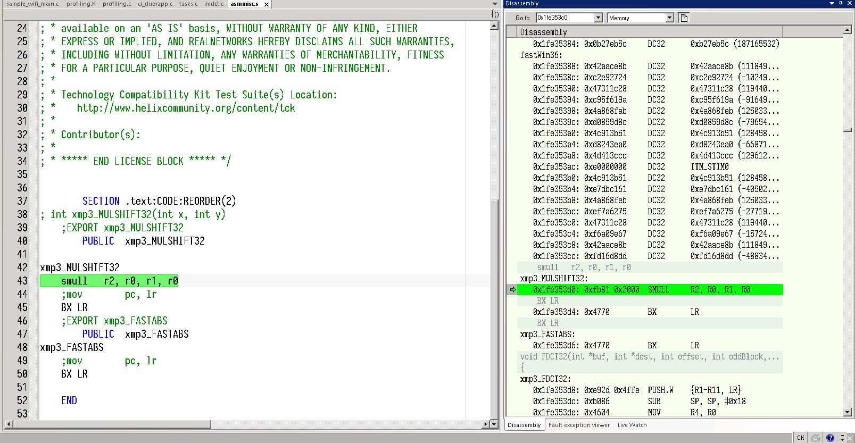Click the END LICENSE BLOCK comment line

[x=136, y=161]
